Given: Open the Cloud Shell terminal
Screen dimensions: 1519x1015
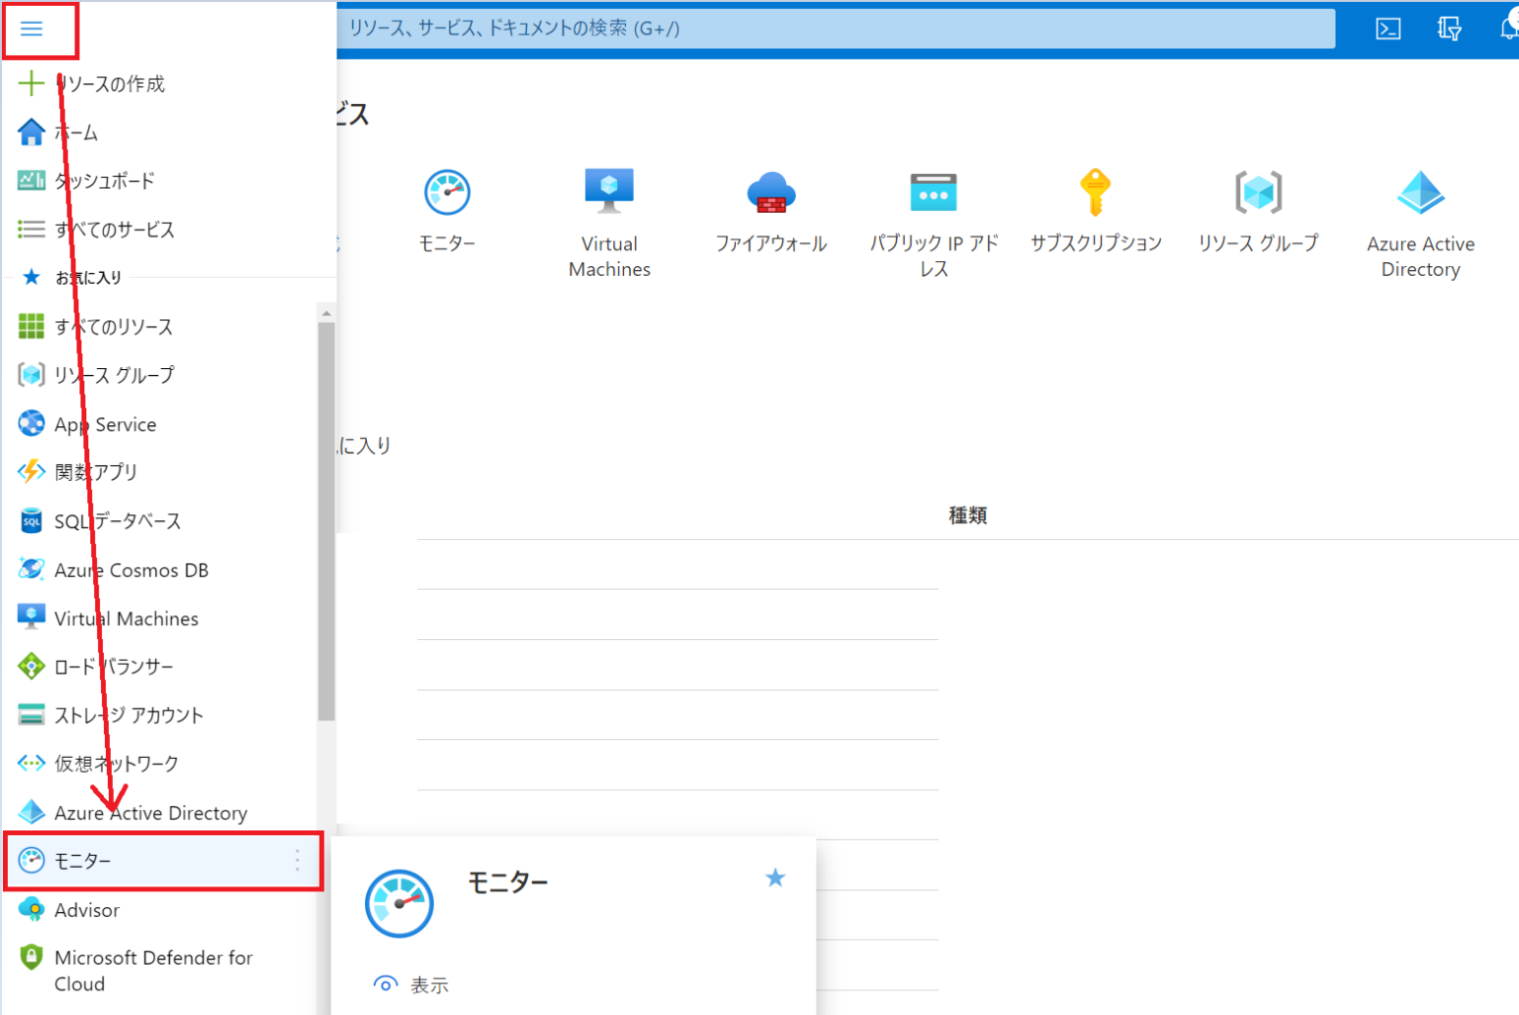Looking at the screenshot, I should [x=1387, y=29].
